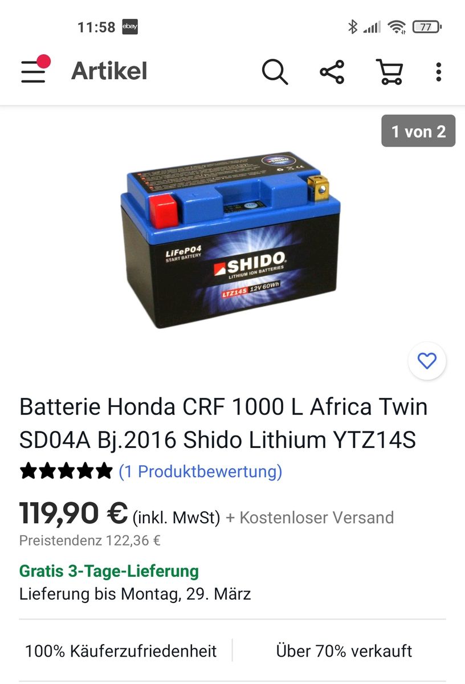Open the '1 Produktbewertung' reviews link

click(x=201, y=471)
